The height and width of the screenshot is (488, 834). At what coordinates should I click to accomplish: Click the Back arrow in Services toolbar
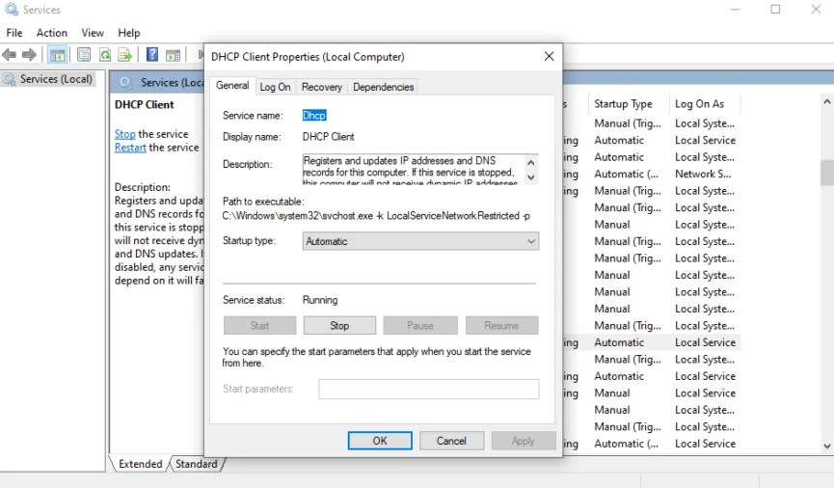coord(9,54)
